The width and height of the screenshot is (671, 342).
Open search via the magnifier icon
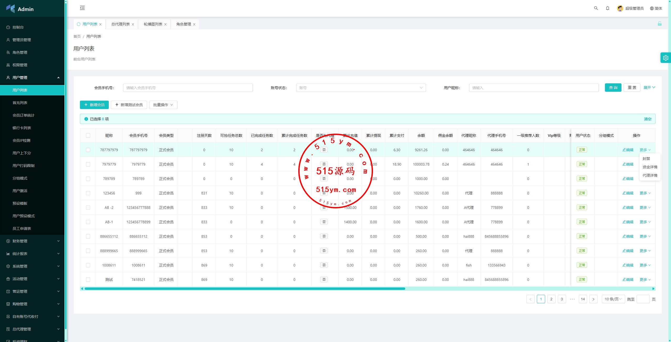(596, 8)
